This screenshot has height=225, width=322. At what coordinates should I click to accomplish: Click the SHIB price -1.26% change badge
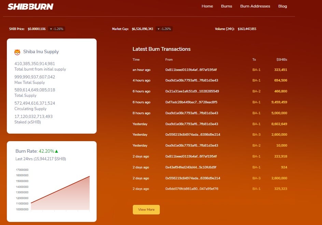pyautogui.click(x=57, y=29)
